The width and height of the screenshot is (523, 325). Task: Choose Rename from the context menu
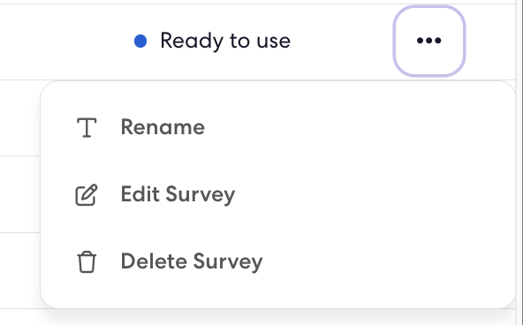pyautogui.click(x=277, y=127)
